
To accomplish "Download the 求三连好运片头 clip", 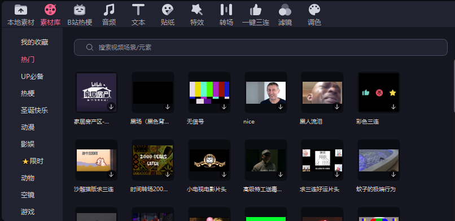I will pyautogui.click(x=337, y=174).
